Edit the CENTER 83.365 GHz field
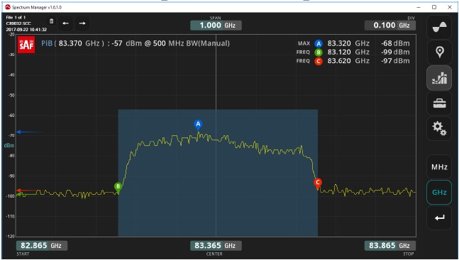This screenshot has width=459, height=260. pos(216,246)
